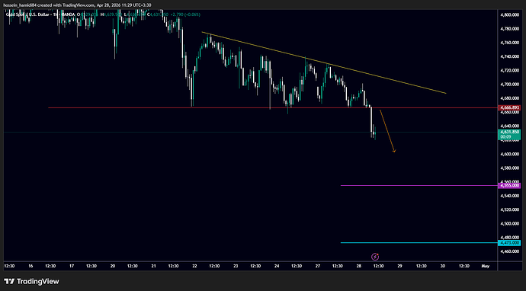Click the May label on time axis
526x291 pixels.
(486, 266)
